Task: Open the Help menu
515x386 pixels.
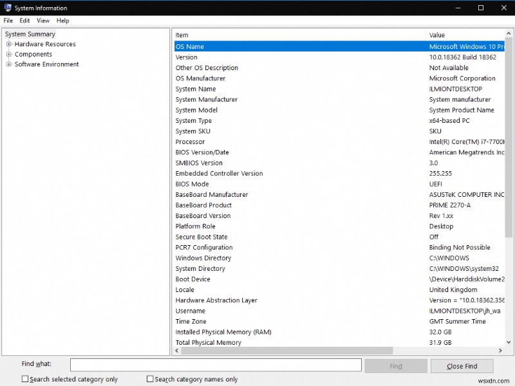Action: tap(62, 20)
